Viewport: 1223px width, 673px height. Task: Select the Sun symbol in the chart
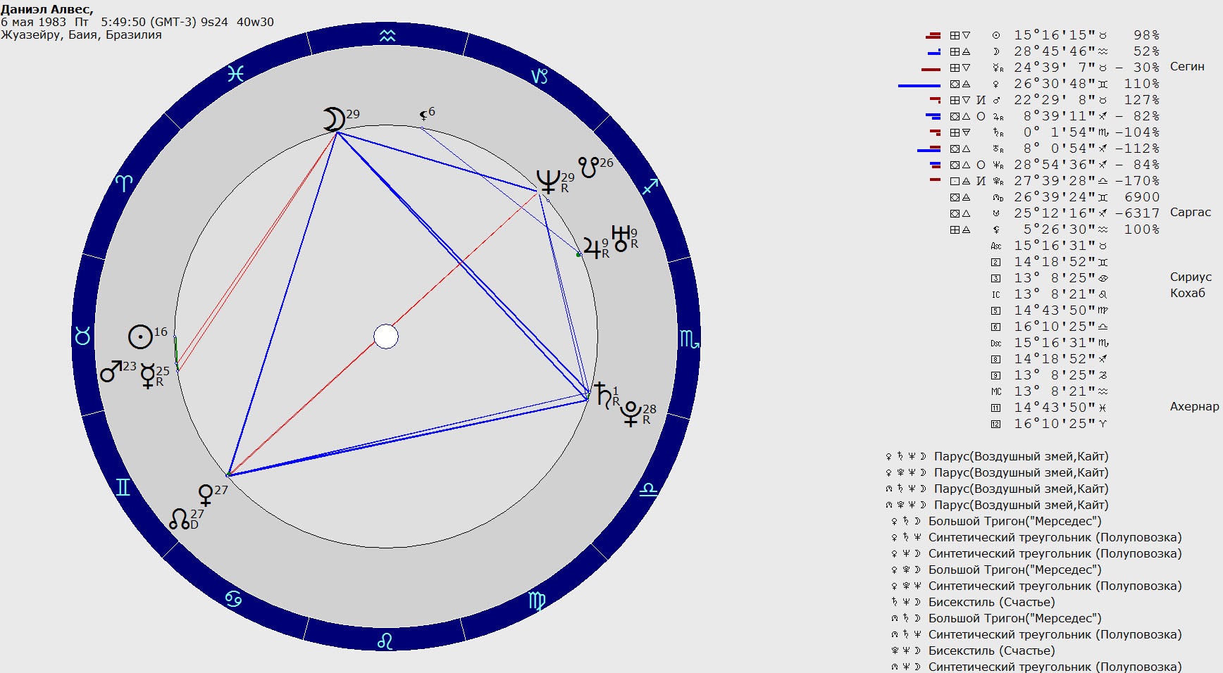[x=141, y=336]
